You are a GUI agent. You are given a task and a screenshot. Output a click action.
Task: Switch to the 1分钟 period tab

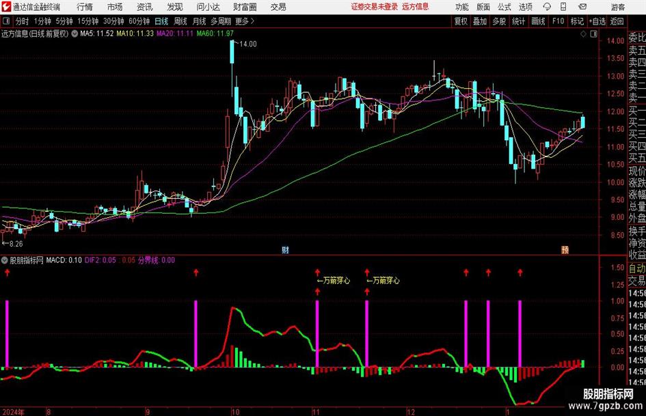[x=42, y=21]
